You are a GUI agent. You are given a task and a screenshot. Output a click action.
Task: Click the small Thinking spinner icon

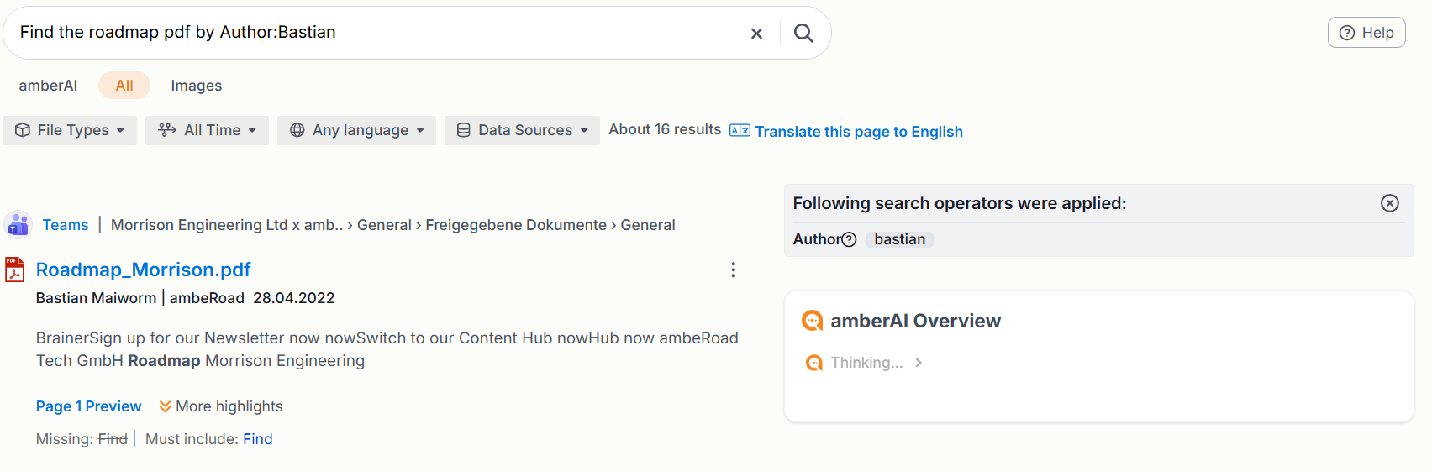(814, 363)
